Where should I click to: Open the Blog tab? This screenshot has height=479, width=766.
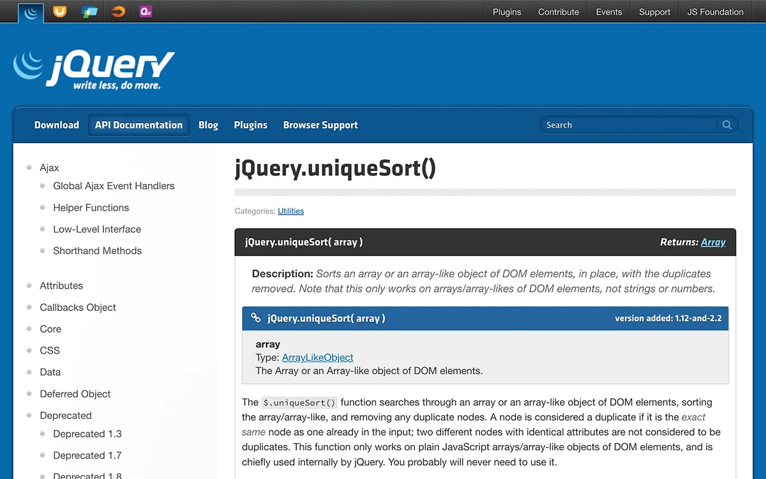208,125
